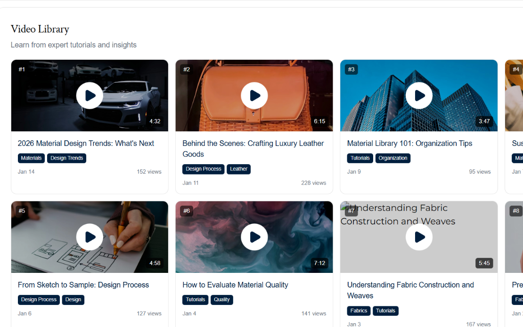
Task: Open title '2026 Material Design Trends: What's Next'
Action: (86, 143)
